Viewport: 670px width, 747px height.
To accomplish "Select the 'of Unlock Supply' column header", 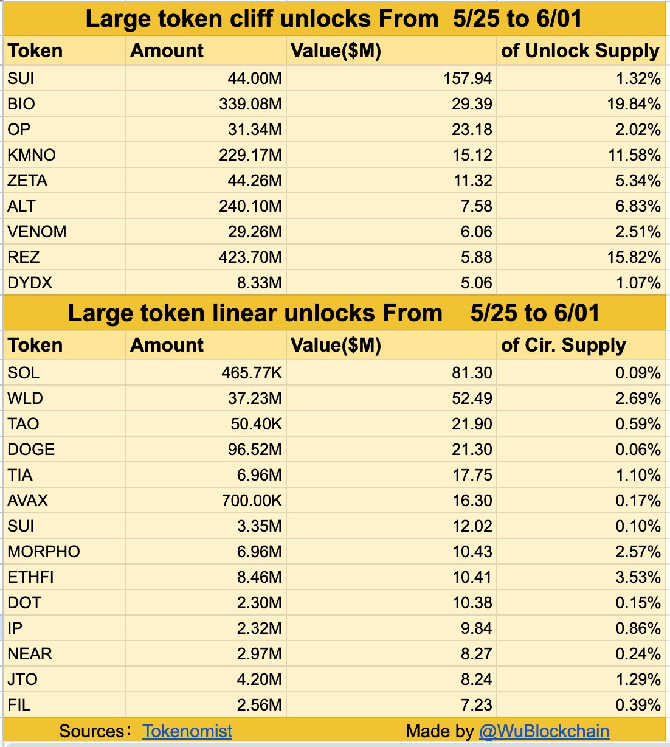I will [580, 51].
